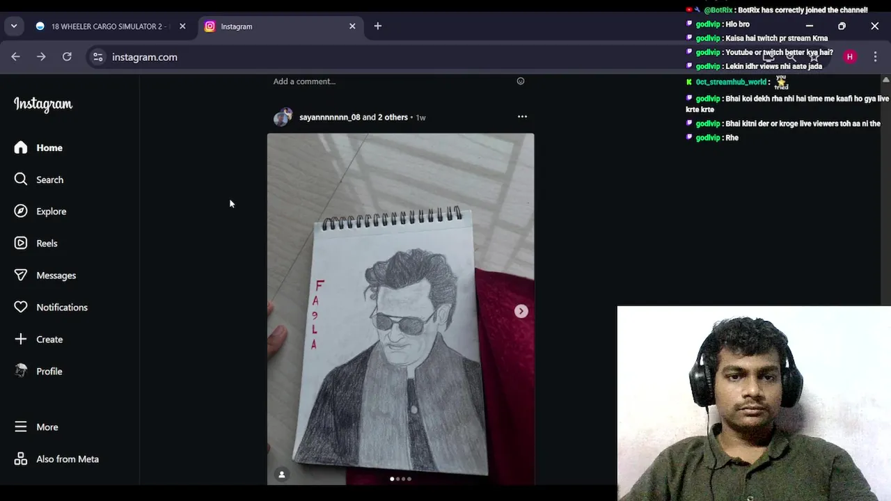Open the Home icon in sidebar
Screen dimensions: 891x501
(x=21, y=148)
